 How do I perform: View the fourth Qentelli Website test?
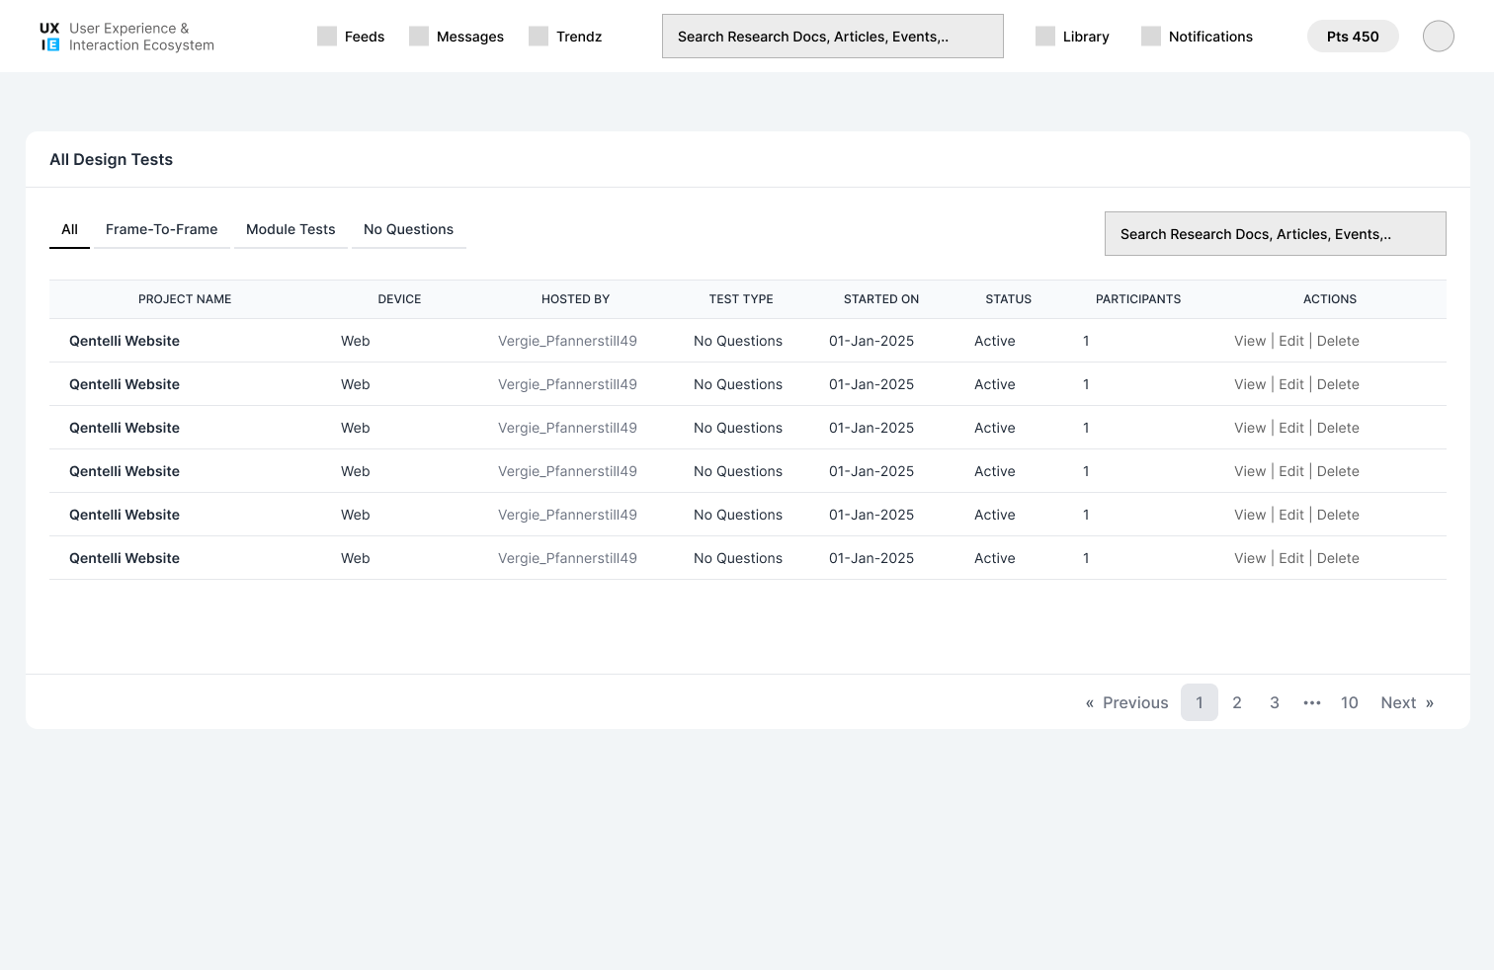coord(1250,471)
